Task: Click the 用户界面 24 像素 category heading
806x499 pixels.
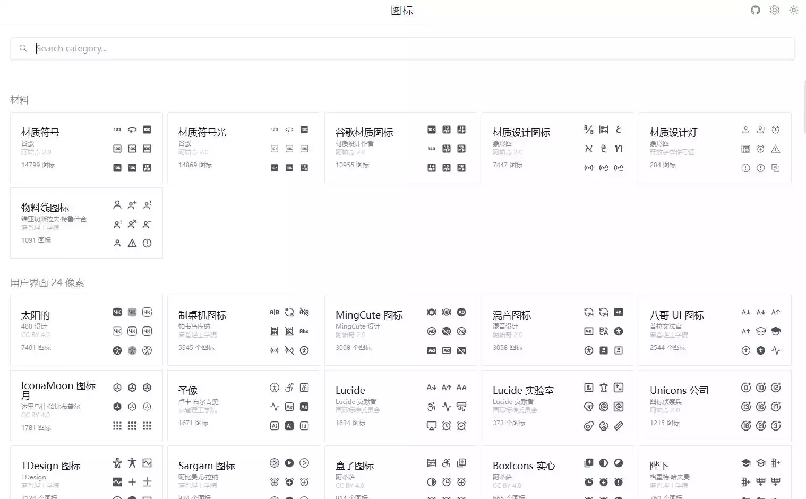Action: tap(47, 282)
